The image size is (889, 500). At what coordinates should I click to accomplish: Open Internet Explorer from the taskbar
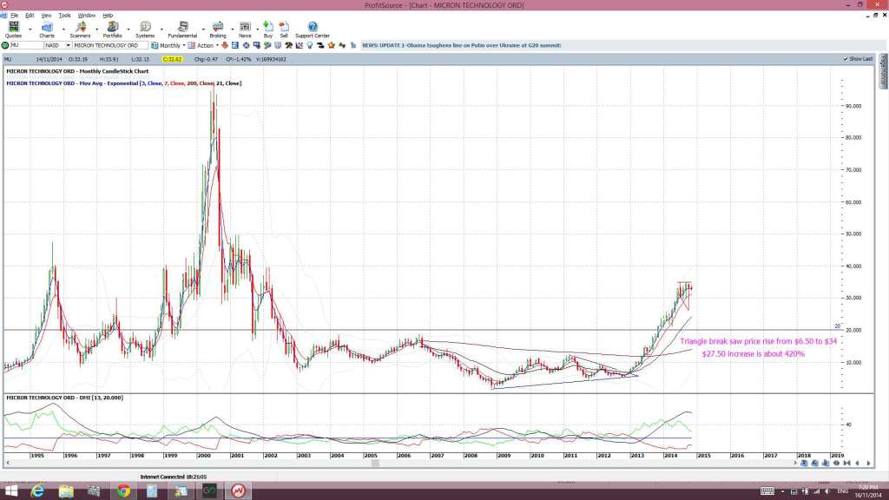tap(38, 491)
